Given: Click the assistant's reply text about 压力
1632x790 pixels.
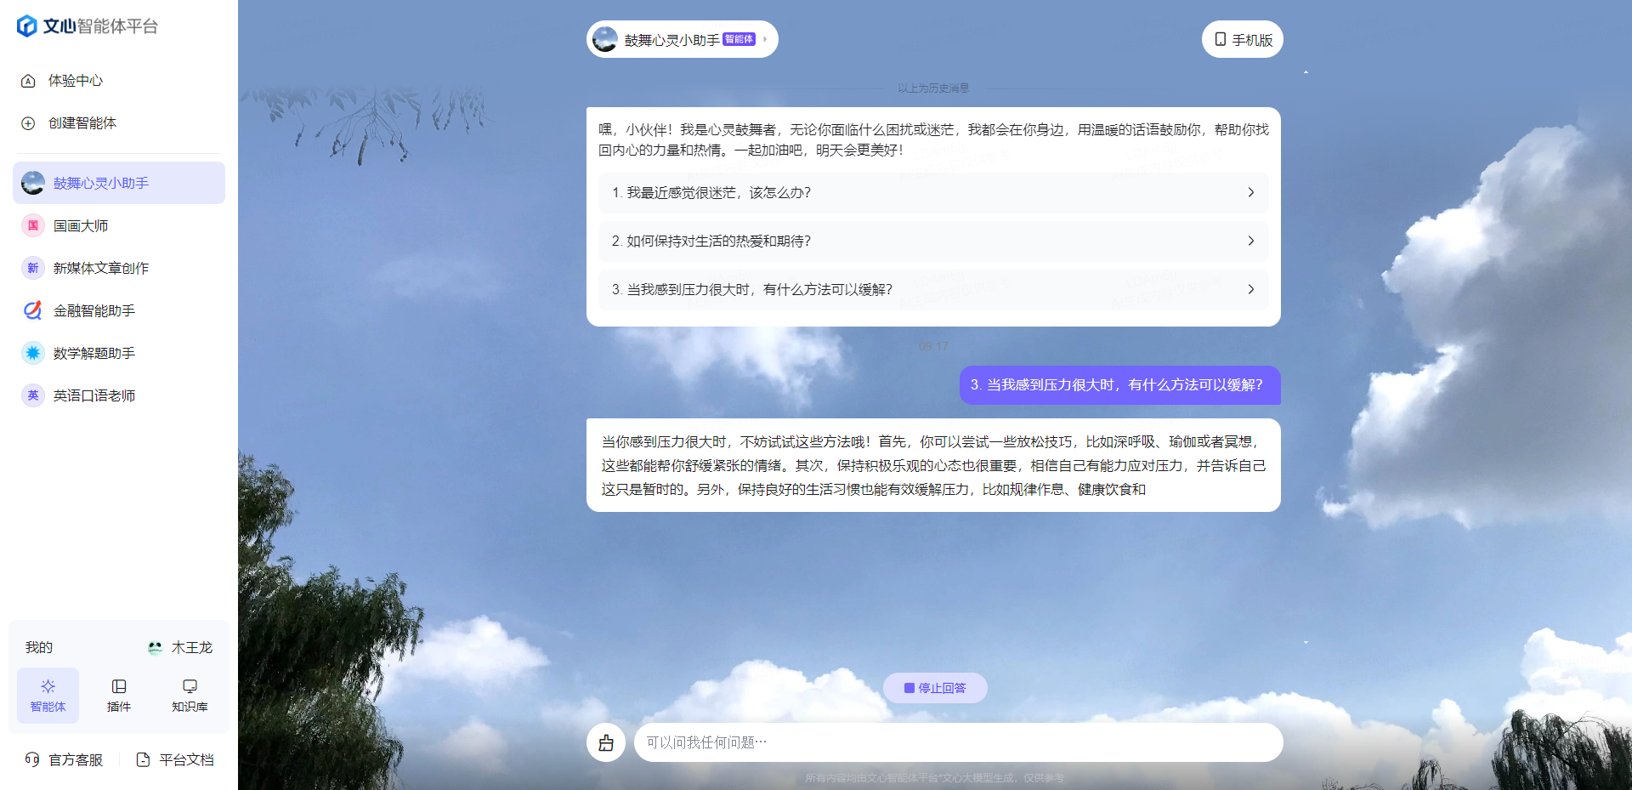Looking at the screenshot, I should click(933, 465).
